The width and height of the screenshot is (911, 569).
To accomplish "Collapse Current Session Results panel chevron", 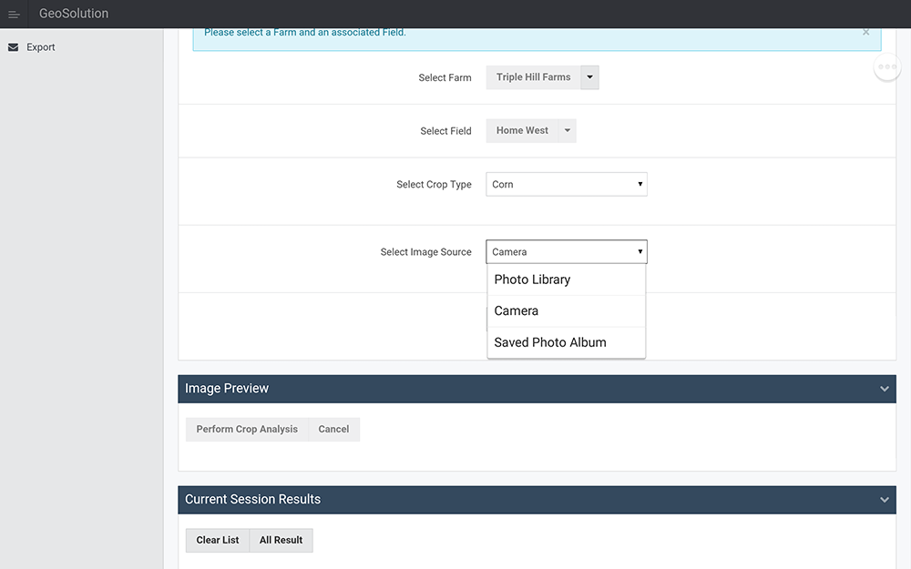I will pyautogui.click(x=884, y=500).
